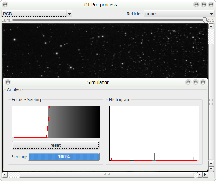Viewport: 216px width, 181px height.
Task: Click the horizontal scrollbar thumb
Action: tap(107, 175)
